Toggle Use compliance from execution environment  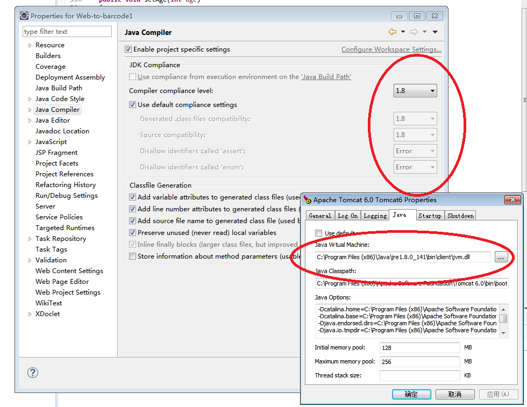pyautogui.click(x=132, y=77)
